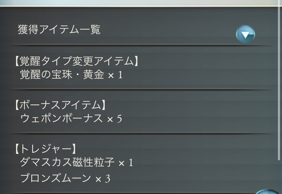282x194 pixels.
Task: Click the 獲得アイテム一覧 title text
Action: point(59,30)
